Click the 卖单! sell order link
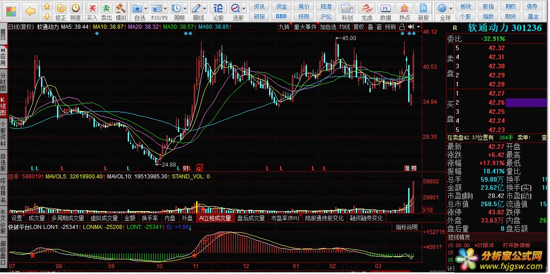The image size is (550, 274). coord(524,137)
